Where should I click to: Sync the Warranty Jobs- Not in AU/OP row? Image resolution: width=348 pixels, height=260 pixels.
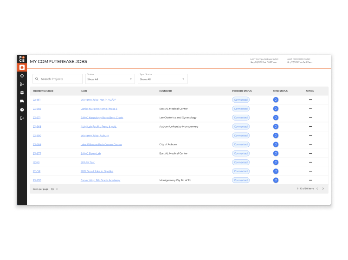point(276,100)
